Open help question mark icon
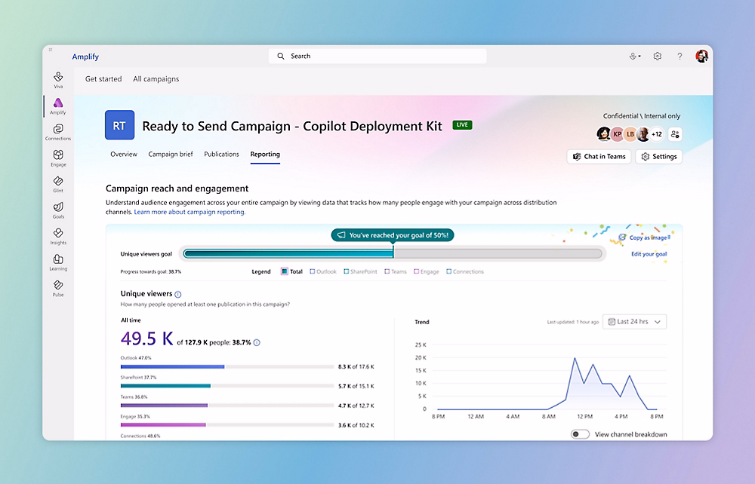 [679, 57]
